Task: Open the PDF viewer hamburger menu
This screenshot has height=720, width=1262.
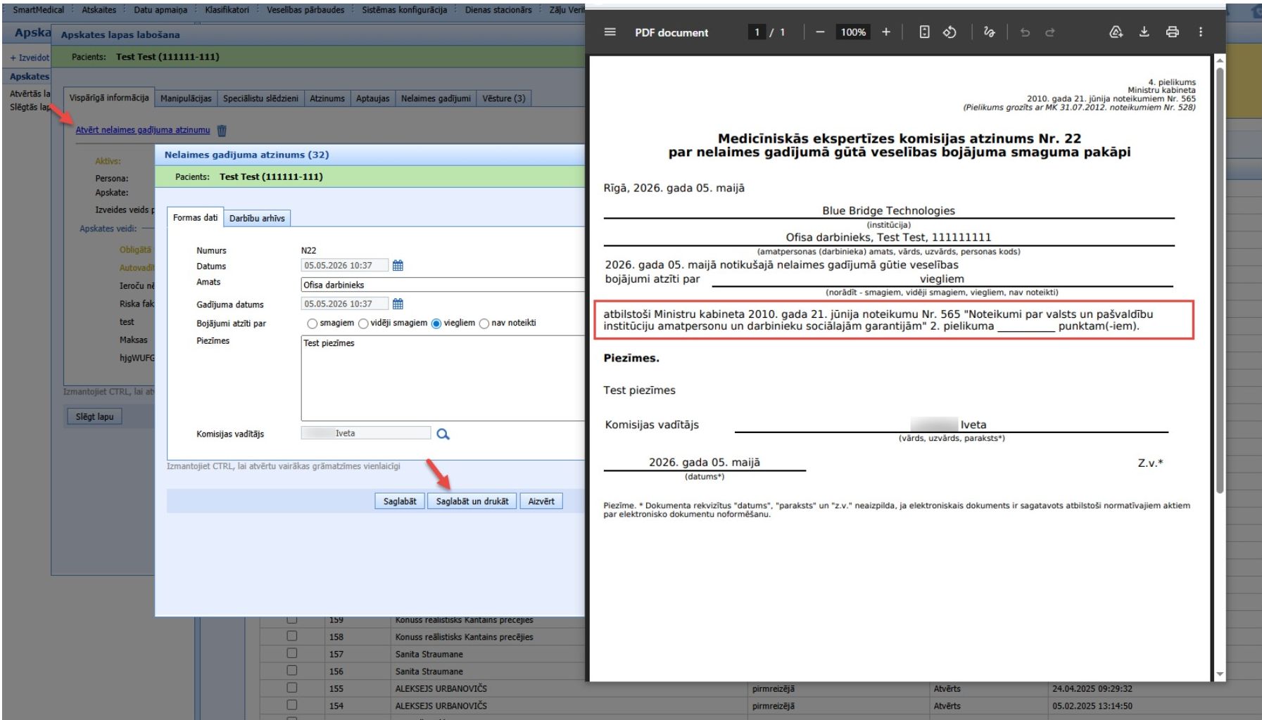Action: click(610, 32)
